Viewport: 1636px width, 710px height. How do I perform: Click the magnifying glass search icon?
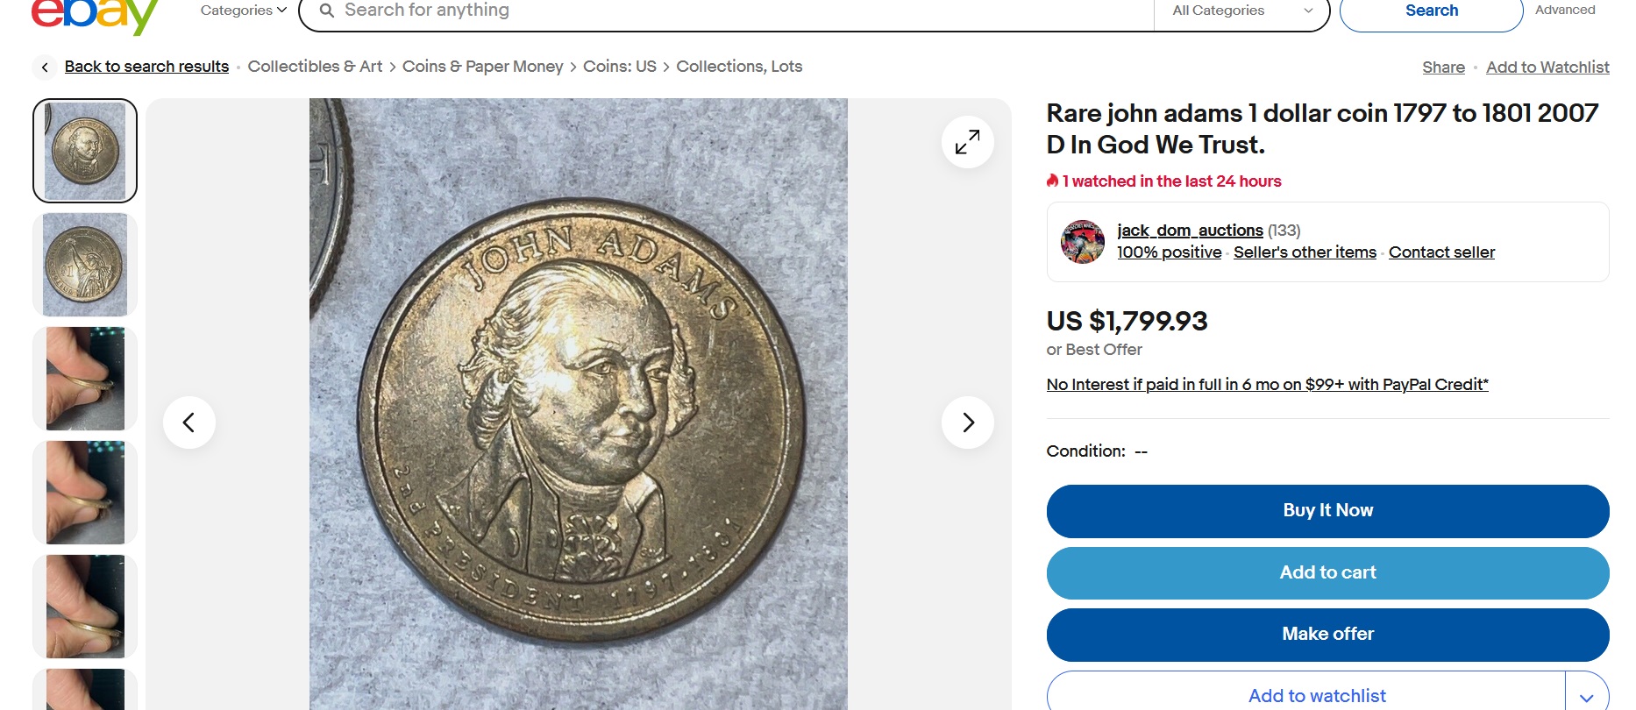[326, 11]
